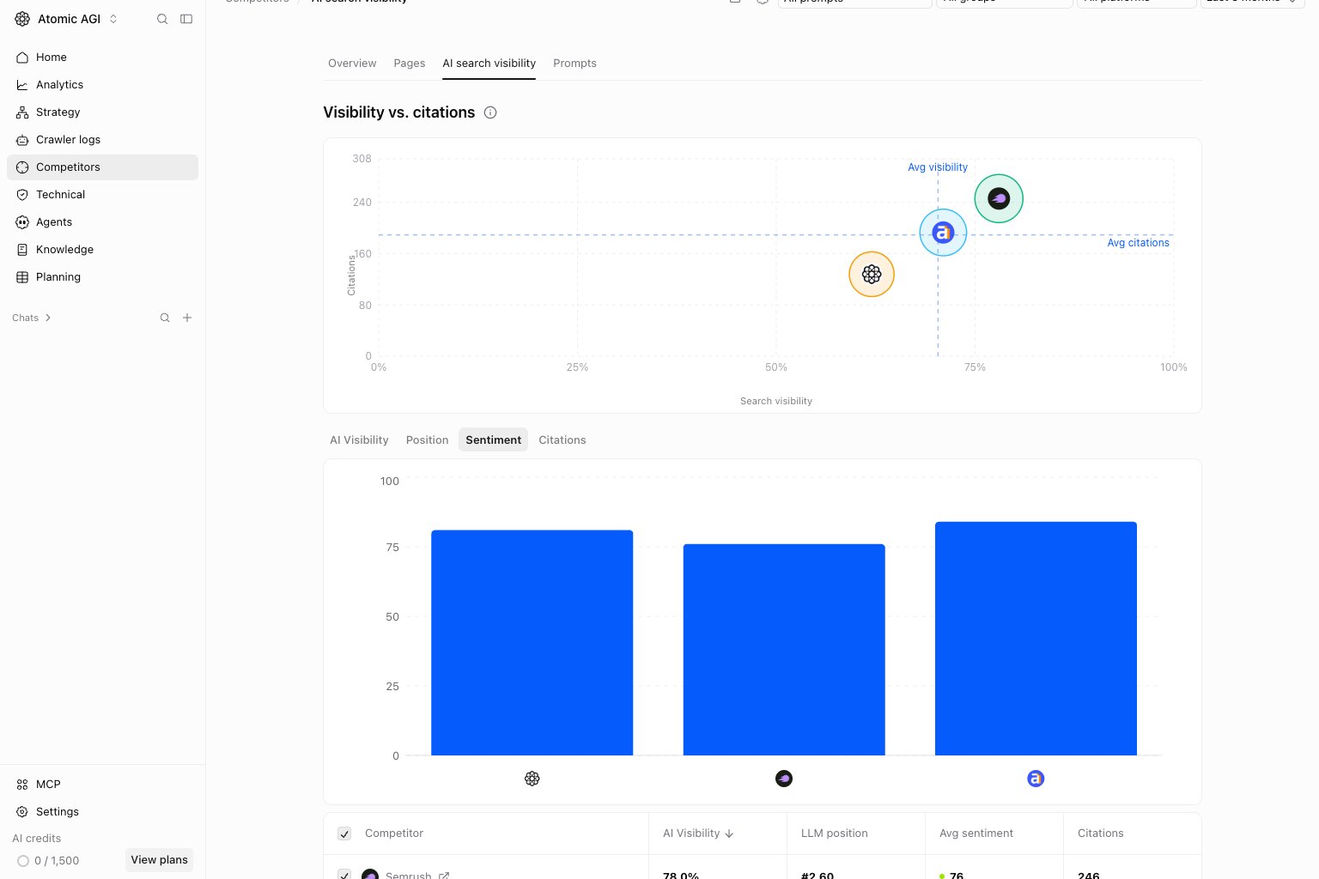Click the rightmost Atomic sentiment bar
This screenshot has width=1319, height=879.
[x=1036, y=639]
